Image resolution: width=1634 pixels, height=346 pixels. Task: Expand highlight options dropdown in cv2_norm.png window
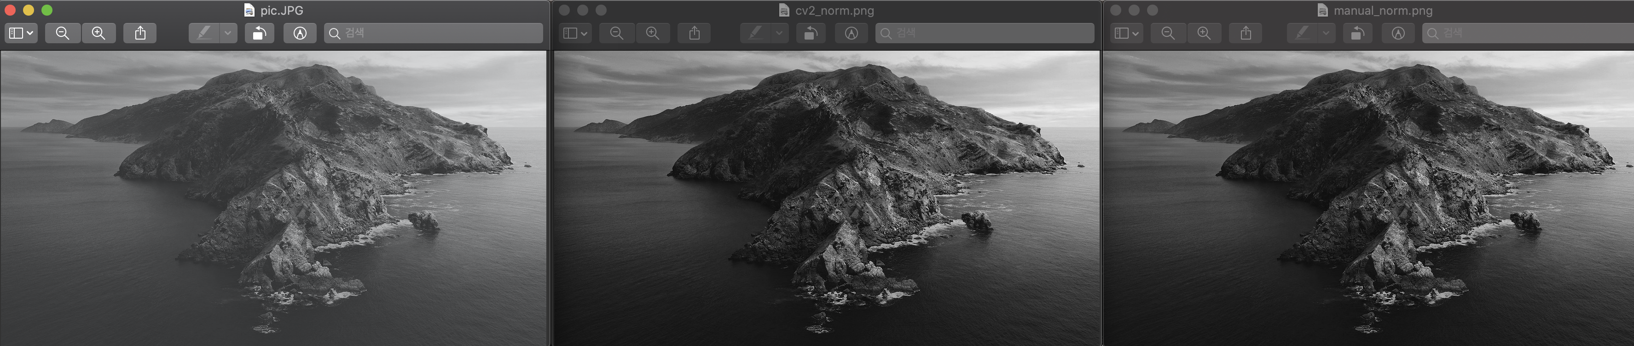pyautogui.click(x=780, y=33)
